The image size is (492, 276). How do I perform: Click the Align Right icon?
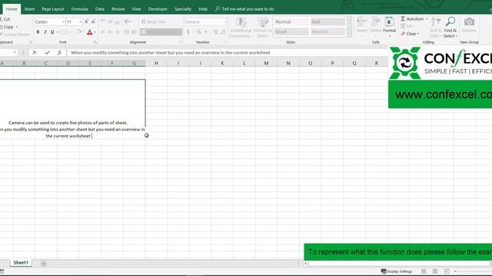point(118,32)
